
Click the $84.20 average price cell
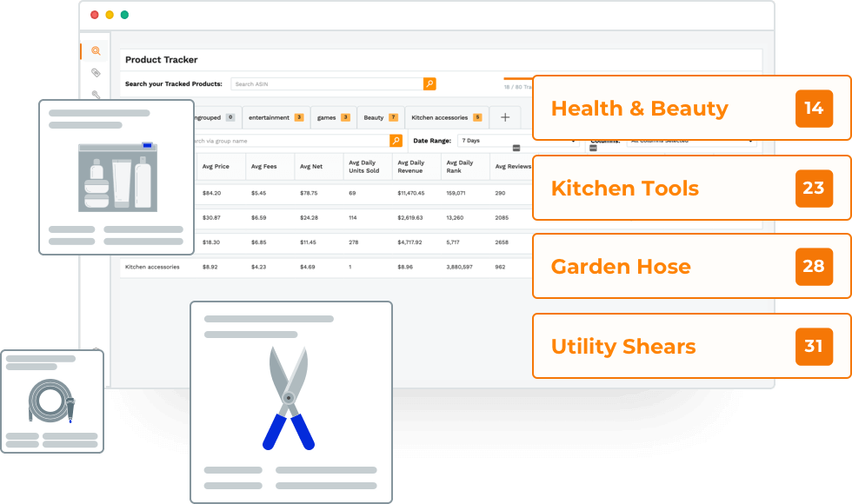coord(211,193)
